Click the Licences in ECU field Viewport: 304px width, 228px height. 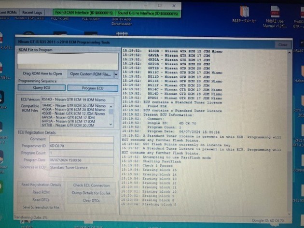pyautogui.click(x=81, y=171)
